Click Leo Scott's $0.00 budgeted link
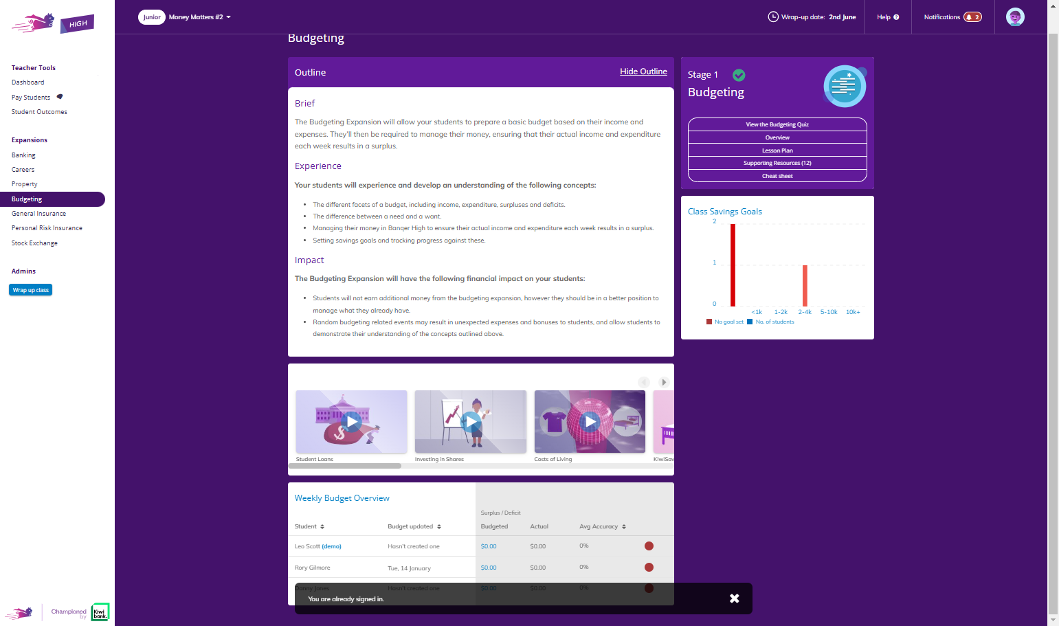This screenshot has height=626, width=1059. (x=489, y=546)
